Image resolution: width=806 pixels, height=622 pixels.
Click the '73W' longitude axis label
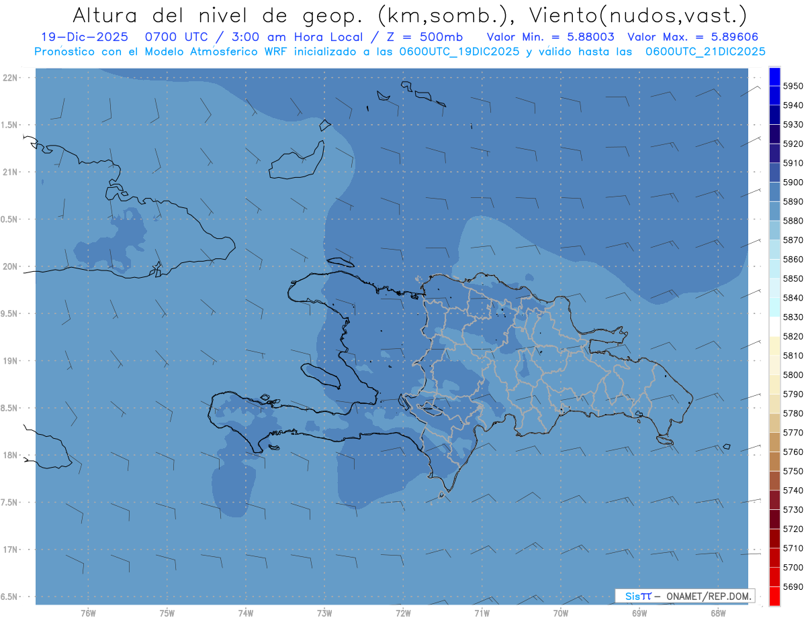(x=324, y=613)
